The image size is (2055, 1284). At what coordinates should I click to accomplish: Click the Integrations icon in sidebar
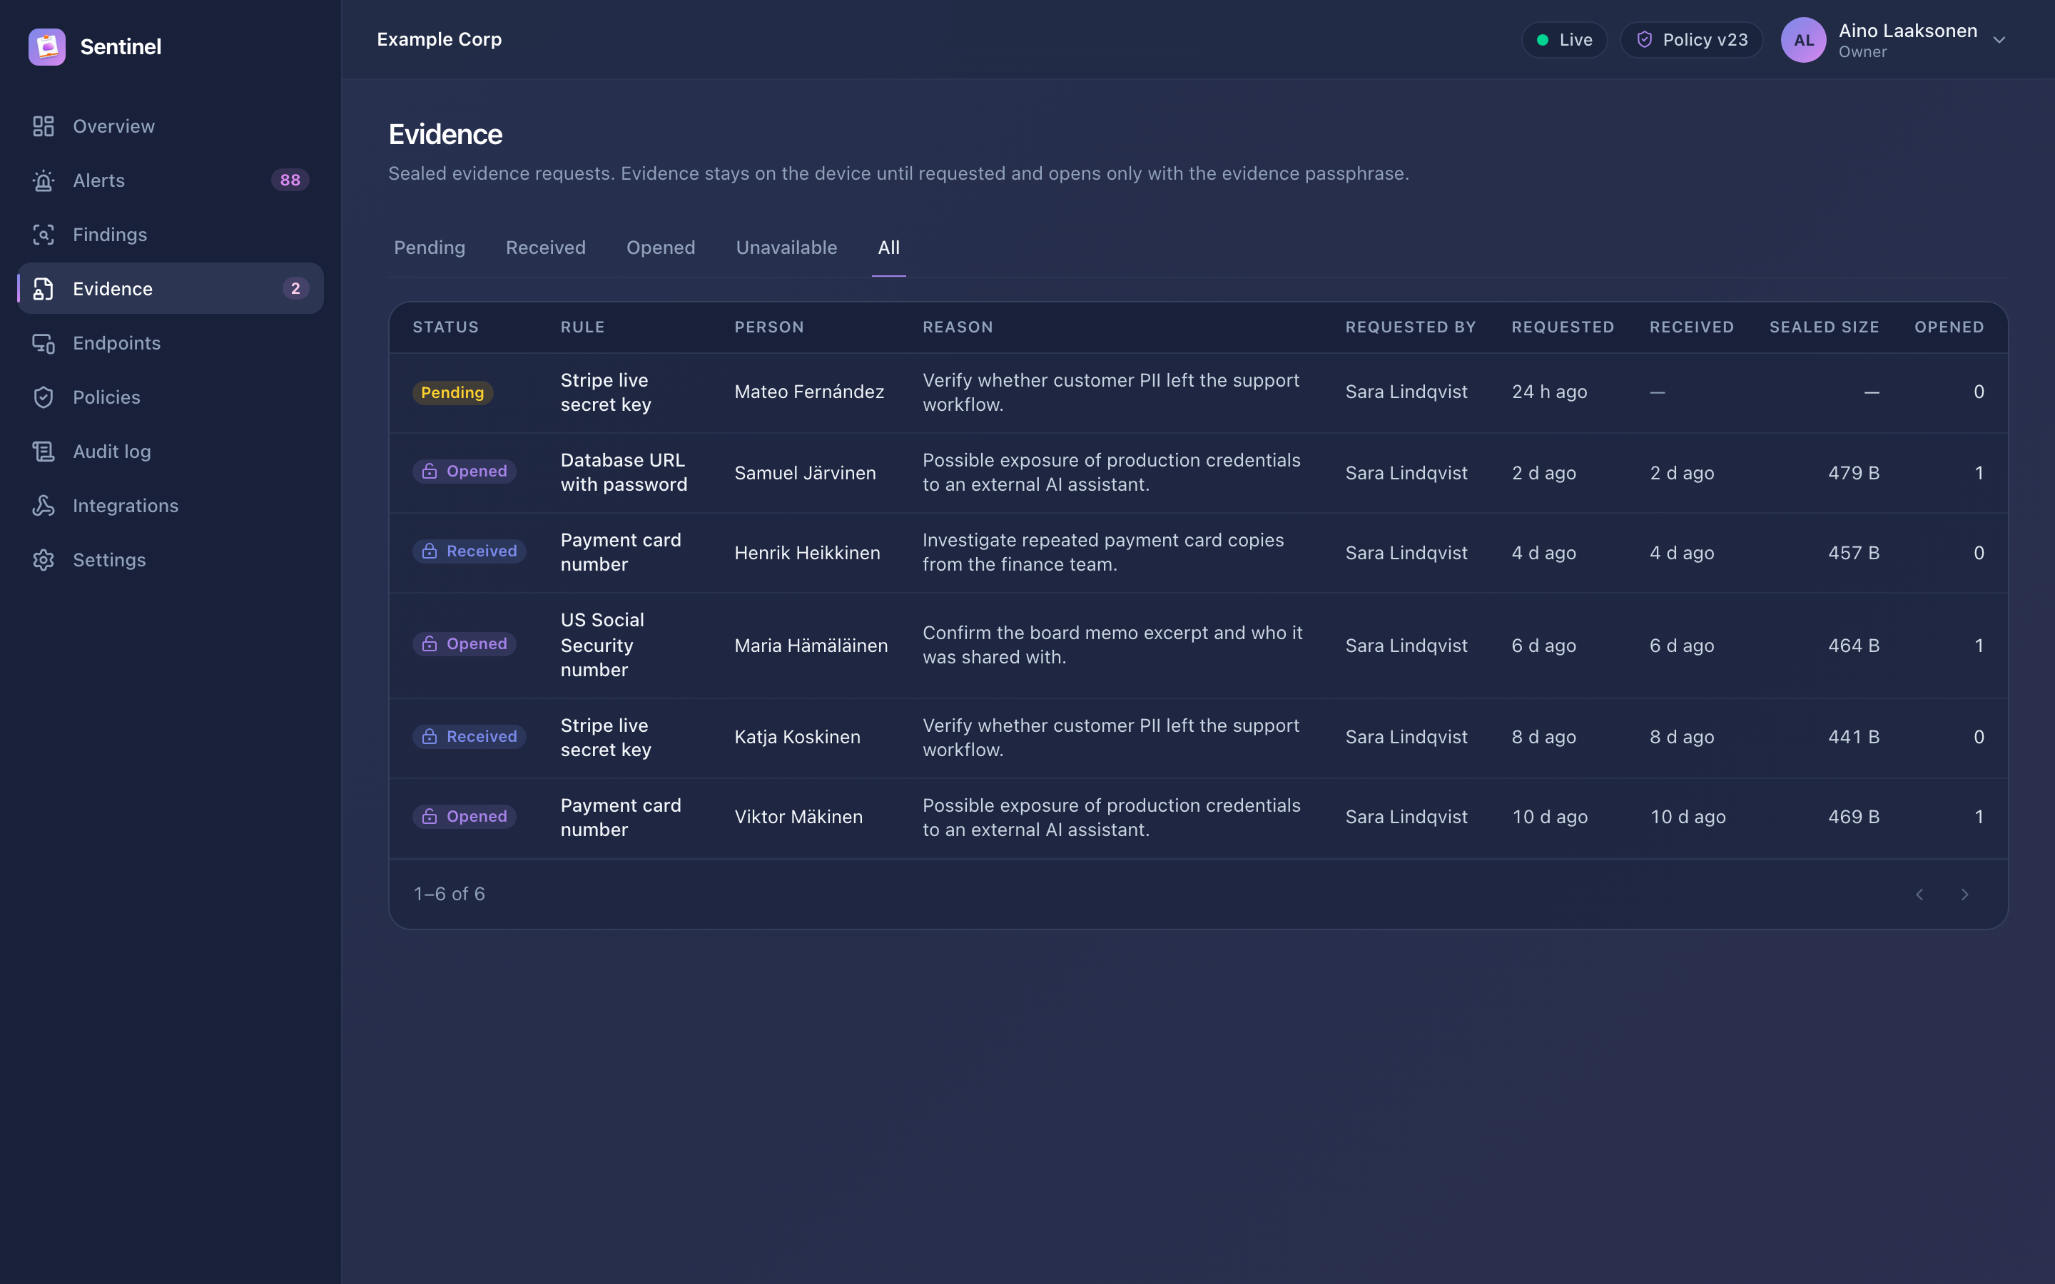tap(44, 506)
